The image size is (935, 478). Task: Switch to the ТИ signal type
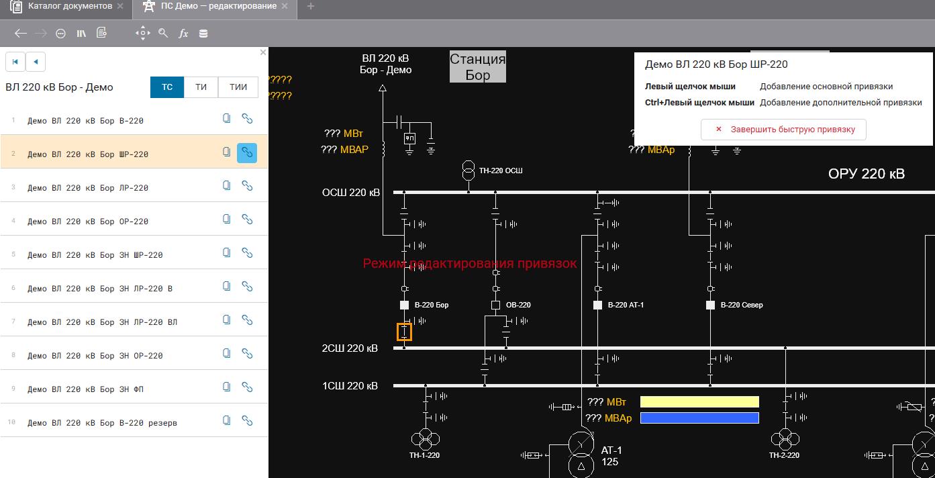201,87
